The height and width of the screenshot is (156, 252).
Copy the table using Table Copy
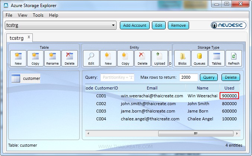click(35, 58)
